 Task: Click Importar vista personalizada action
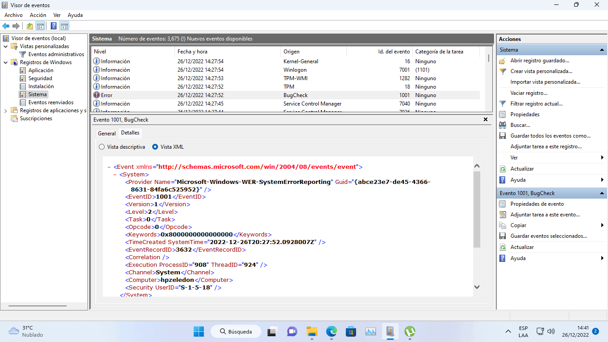pos(545,82)
